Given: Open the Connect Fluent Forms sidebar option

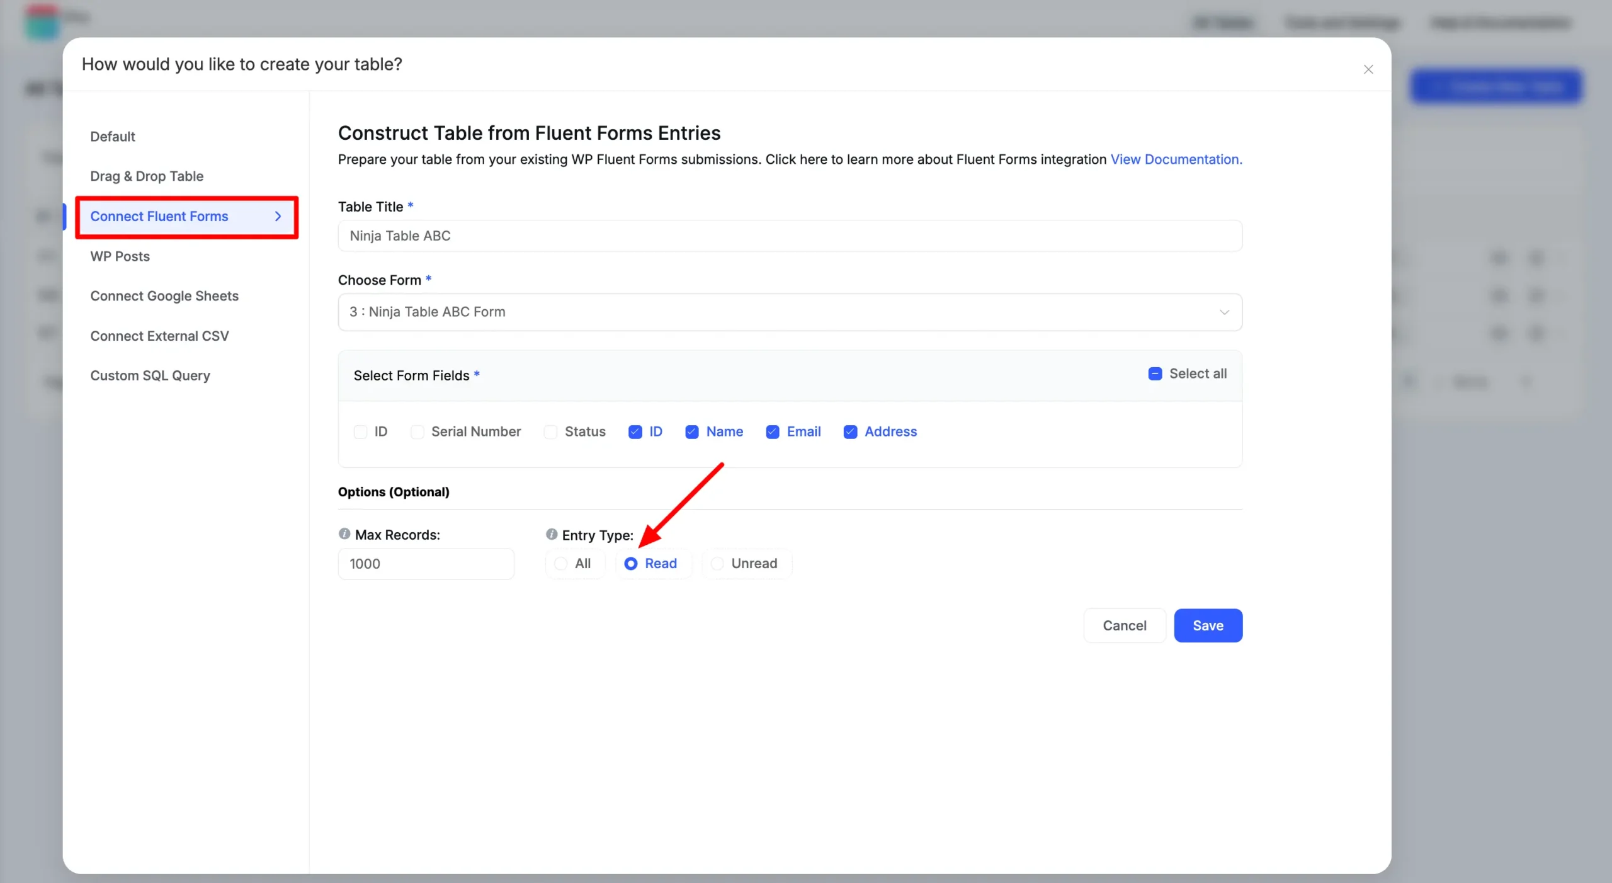Looking at the screenshot, I should tap(186, 217).
